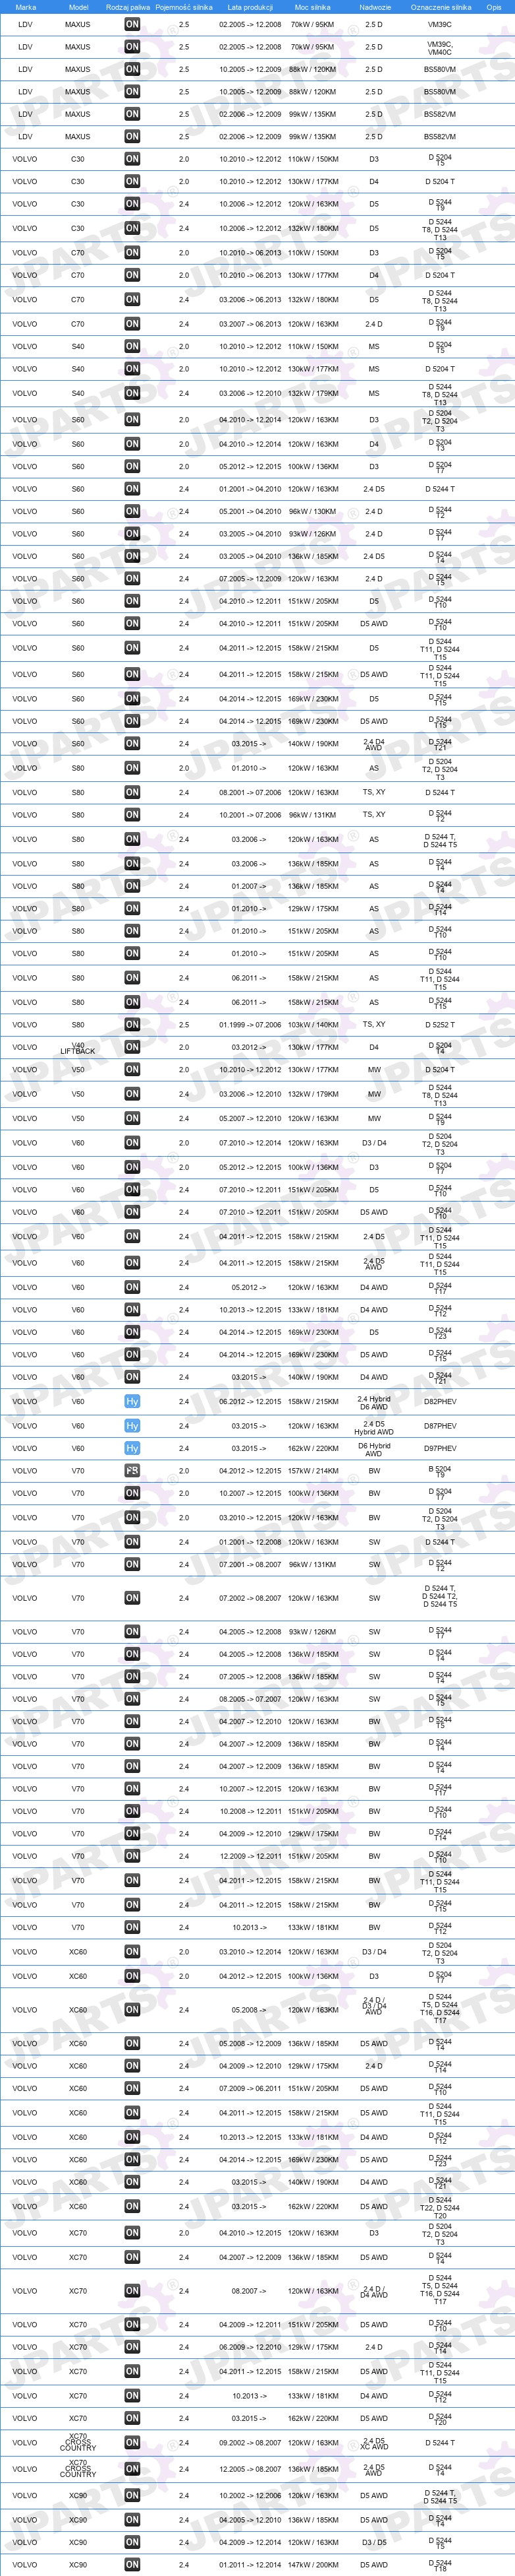This screenshot has width=515, height=2576.
Task: Click the ON diesel icon in the VM39C, VM40C row
Action: [x=132, y=47]
